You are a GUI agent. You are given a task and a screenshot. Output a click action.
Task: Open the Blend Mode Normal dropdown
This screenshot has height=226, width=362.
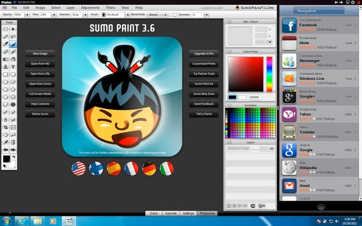157,15
